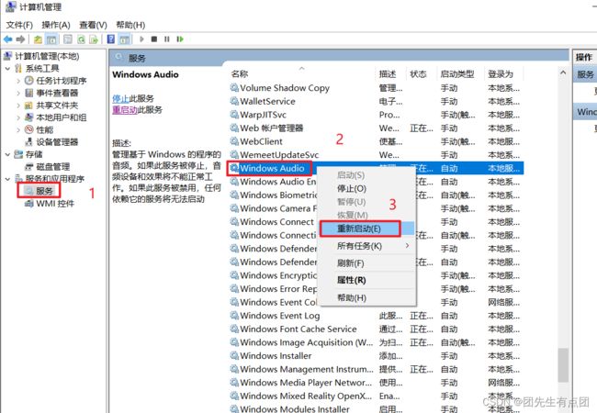The width and height of the screenshot is (597, 413).
Task: Collapse the 存储 tree node
Action: [8, 154]
